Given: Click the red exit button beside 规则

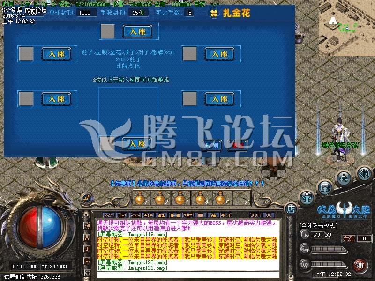Looking at the screenshot, I should pos(238,145).
